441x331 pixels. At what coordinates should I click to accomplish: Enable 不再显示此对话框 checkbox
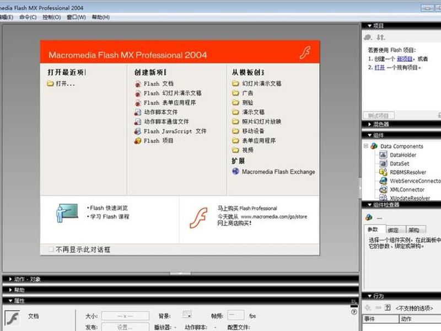[51, 249]
